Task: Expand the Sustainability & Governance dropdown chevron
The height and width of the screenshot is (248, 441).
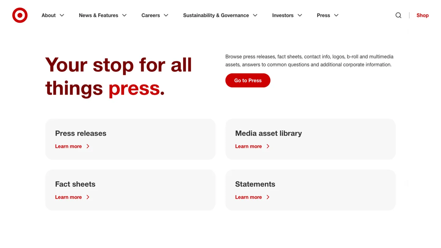Action: [x=255, y=15]
